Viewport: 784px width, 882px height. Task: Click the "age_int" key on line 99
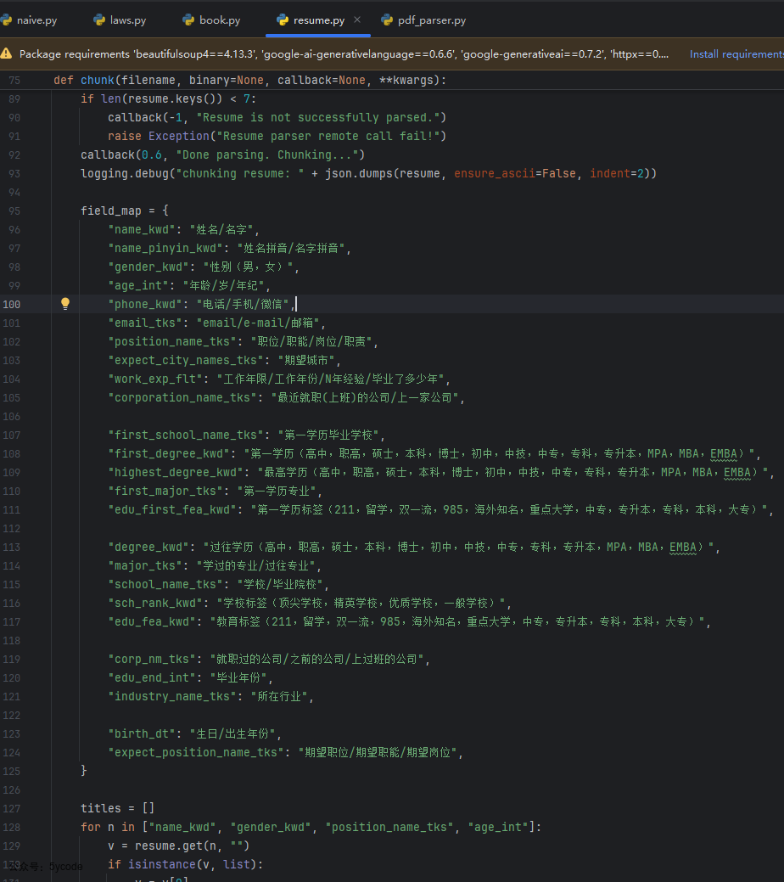coord(138,286)
